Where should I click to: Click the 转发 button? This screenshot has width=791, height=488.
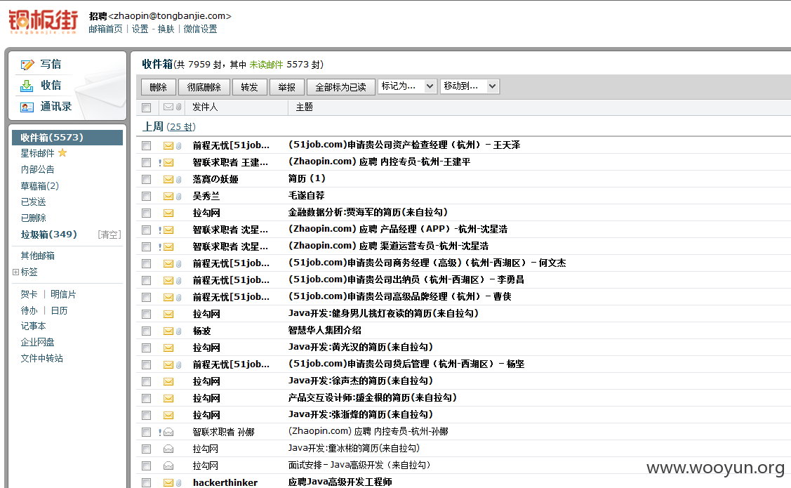point(249,87)
